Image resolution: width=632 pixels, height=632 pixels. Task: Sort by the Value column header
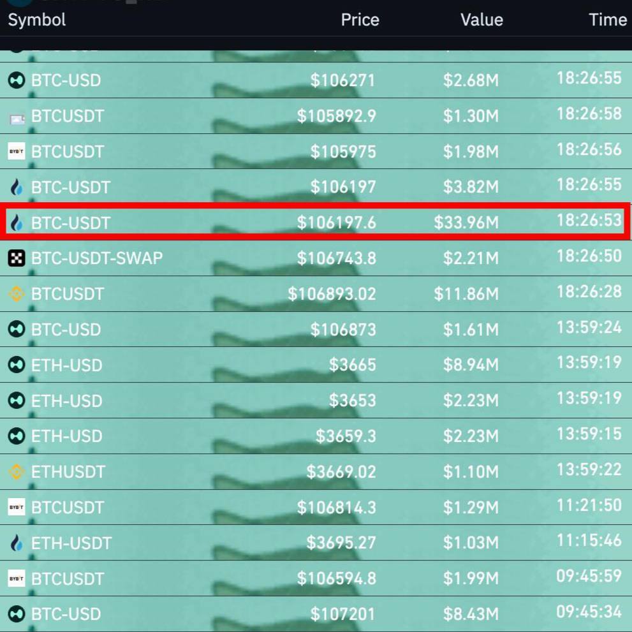tap(481, 20)
